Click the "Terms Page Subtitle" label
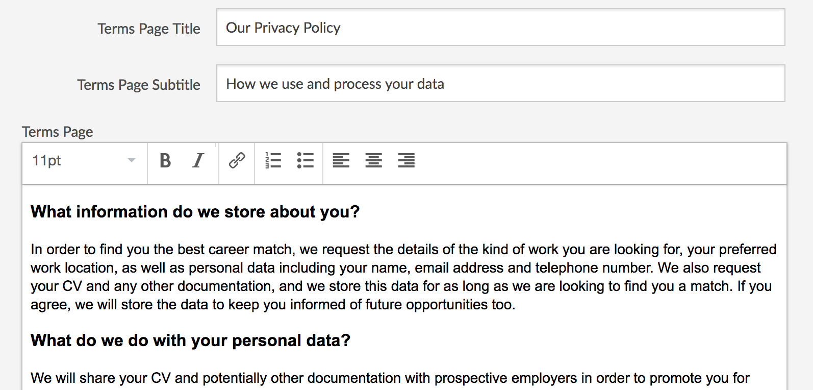 pos(139,85)
